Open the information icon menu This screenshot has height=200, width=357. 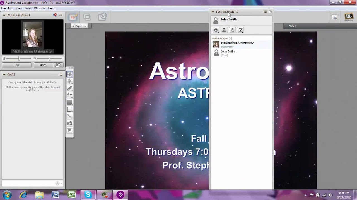pyautogui.click(x=335, y=17)
